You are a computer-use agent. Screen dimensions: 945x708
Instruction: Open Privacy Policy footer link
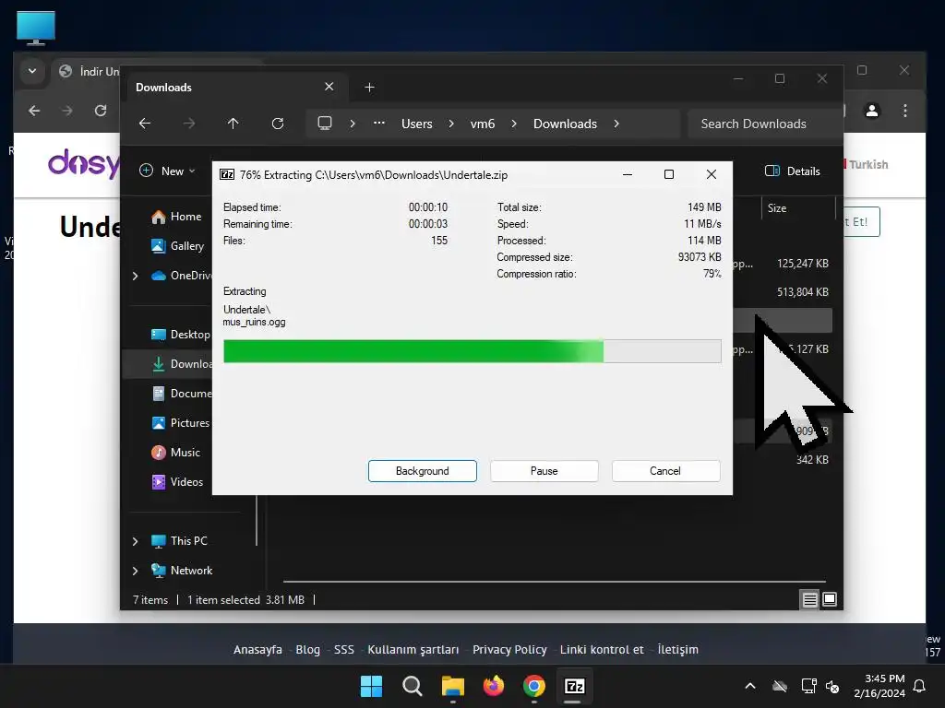tap(509, 650)
